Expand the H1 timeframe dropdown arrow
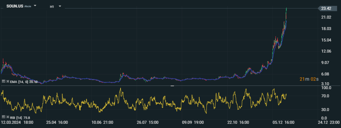Viewport: 341px width, 128px height. [60, 6]
